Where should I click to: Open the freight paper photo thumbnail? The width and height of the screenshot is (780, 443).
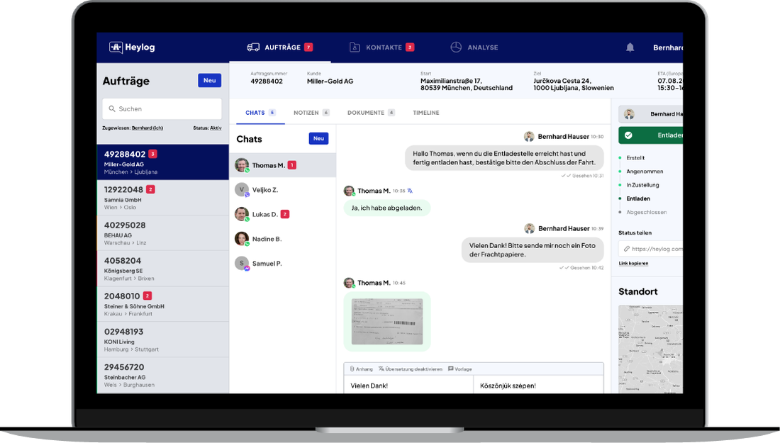point(387,322)
